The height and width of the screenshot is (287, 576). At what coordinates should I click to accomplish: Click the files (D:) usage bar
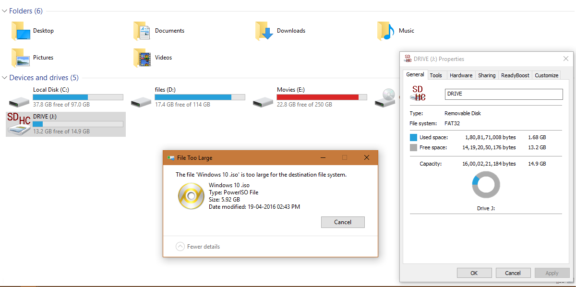200,97
